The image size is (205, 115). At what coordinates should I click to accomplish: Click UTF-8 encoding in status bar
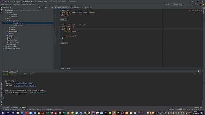click(x=191, y=110)
